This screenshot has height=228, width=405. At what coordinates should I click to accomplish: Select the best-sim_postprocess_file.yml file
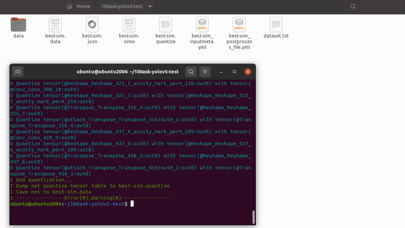tap(239, 25)
